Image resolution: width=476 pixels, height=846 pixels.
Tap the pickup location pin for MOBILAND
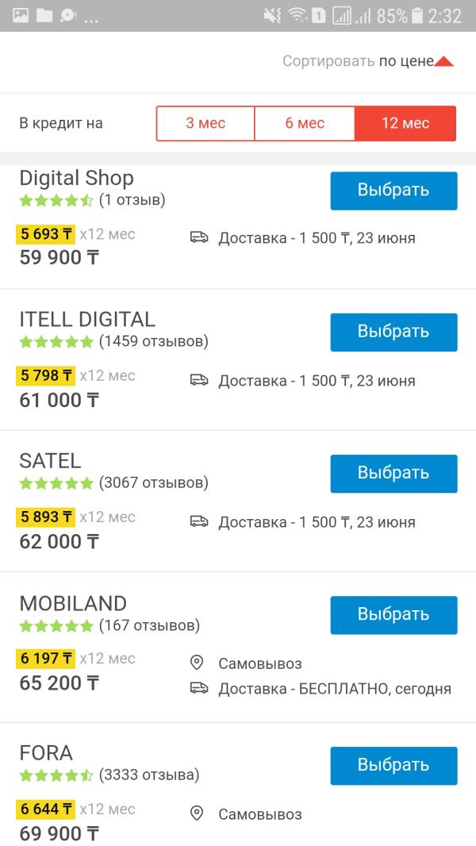pyautogui.click(x=198, y=663)
